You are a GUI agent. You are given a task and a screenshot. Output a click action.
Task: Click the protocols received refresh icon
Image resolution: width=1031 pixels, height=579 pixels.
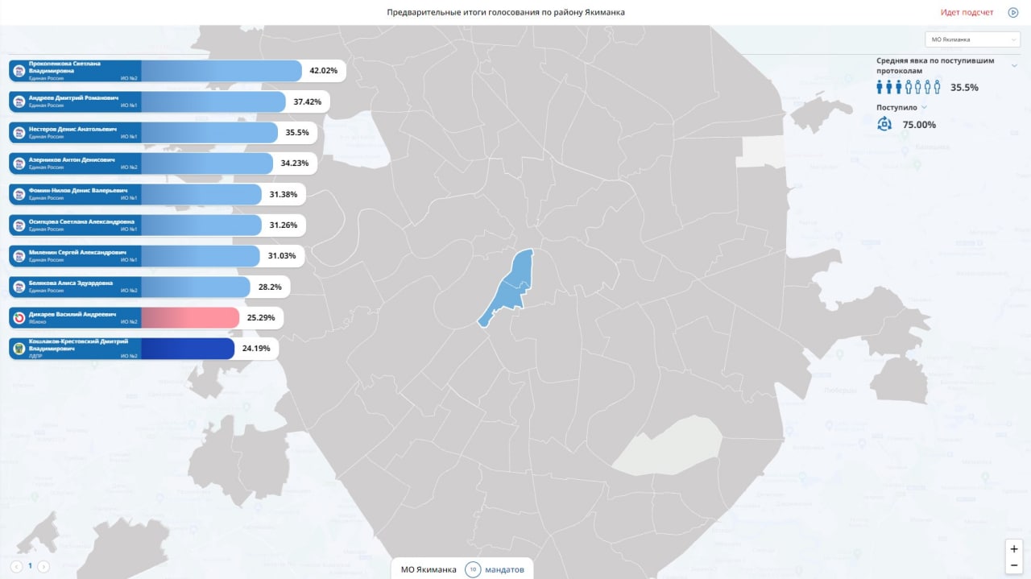click(884, 124)
